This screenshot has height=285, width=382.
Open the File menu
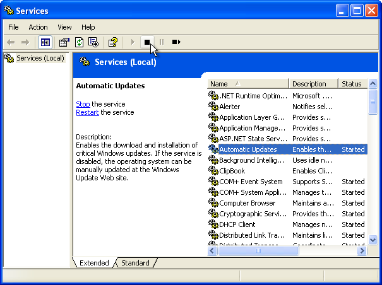click(13, 27)
